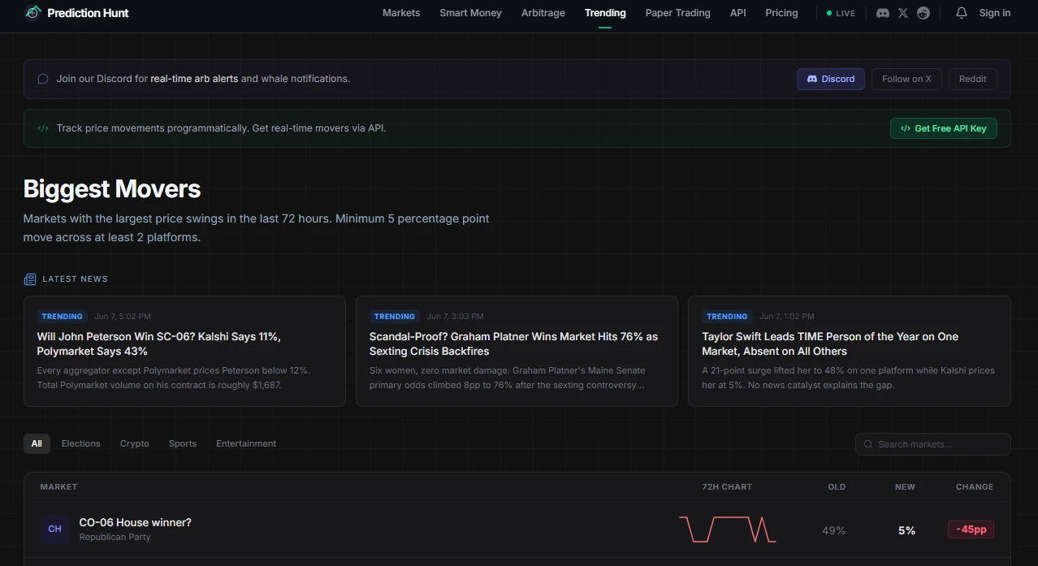Click the Biggest Movers heading
This screenshot has height=566, width=1038.
[x=112, y=188]
